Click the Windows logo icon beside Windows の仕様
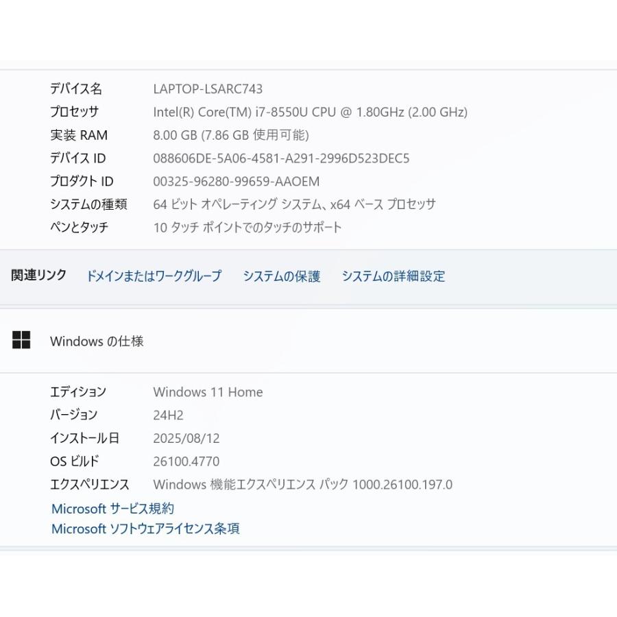The width and height of the screenshot is (617, 617). point(23,339)
